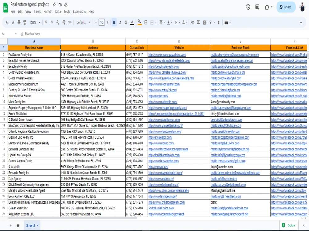Viewport: 309px width, 231px height.
Task: Open the beachside-realty.com website link
Action: tap(164, 67)
